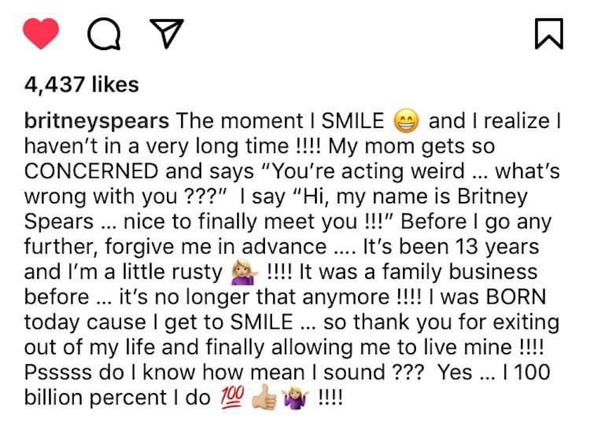
Task: Click "Pssssss" word in caption
Action: point(58,372)
